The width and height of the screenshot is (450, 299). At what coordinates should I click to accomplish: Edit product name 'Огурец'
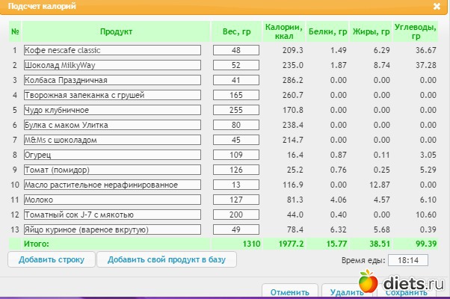(112, 155)
